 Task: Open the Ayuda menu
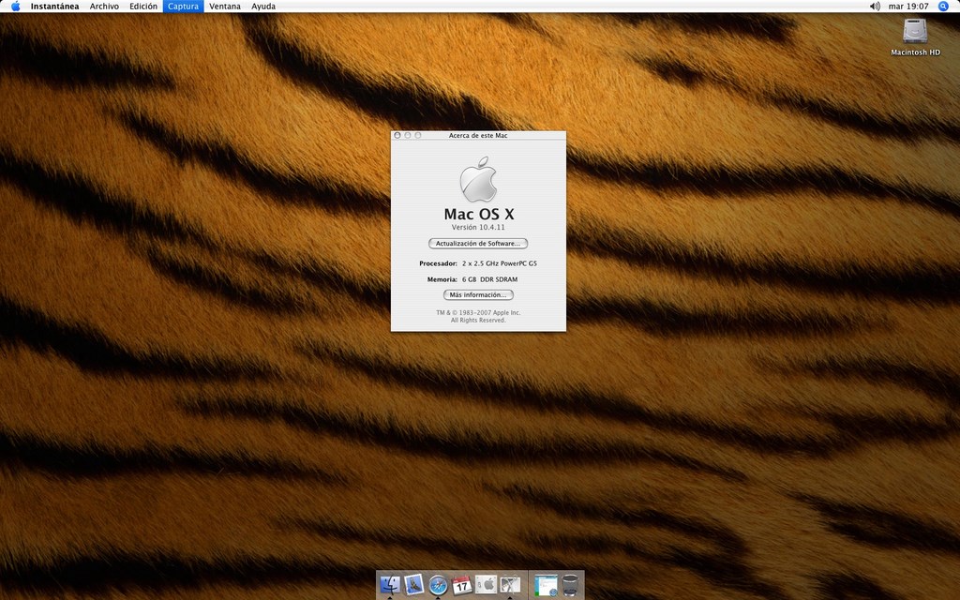click(x=263, y=7)
